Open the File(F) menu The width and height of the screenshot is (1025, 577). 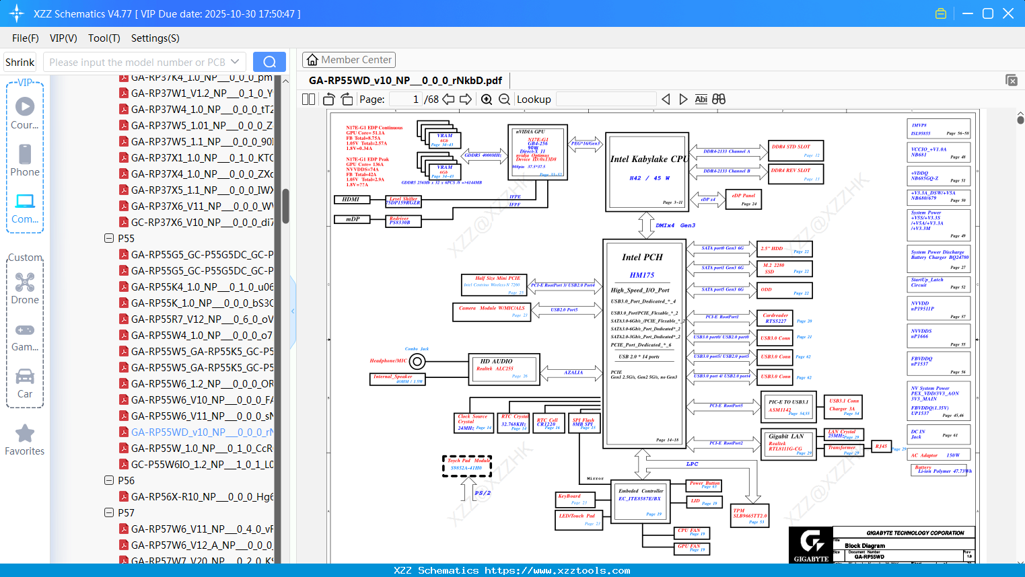(x=26, y=38)
